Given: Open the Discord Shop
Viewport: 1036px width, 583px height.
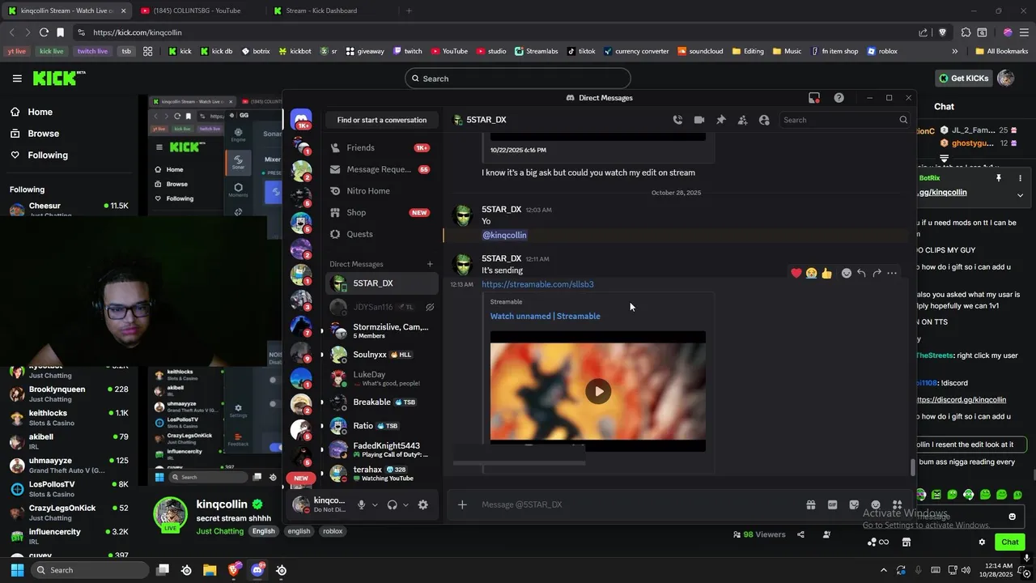Looking at the screenshot, I should coord(382,213).
